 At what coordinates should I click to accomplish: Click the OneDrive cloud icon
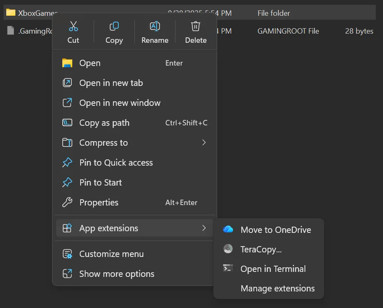pyautogui.click(x=228, y=230)
